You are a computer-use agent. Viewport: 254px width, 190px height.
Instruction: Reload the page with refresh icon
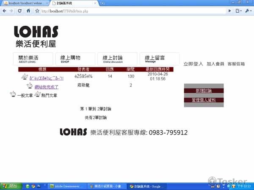(x=19, y=11)
